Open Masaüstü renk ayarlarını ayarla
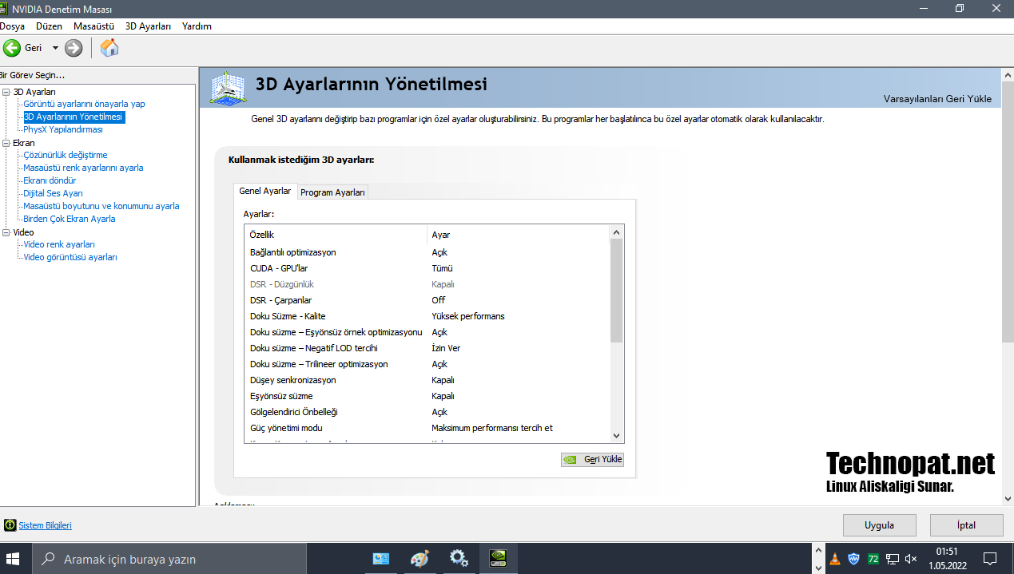The image size is (1014, 574). pos(83,168)
